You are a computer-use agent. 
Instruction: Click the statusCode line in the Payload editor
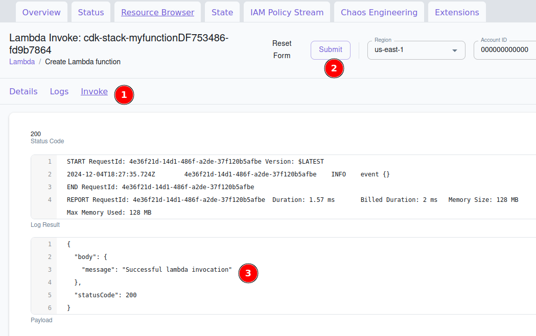coord(105,295)
